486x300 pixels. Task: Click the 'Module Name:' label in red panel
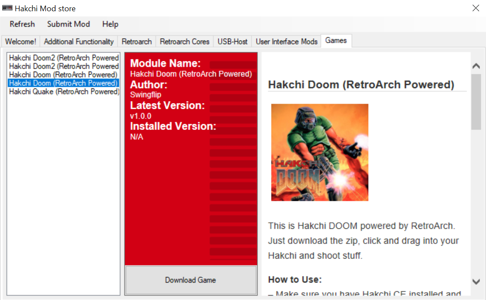(x=165, y=63)
